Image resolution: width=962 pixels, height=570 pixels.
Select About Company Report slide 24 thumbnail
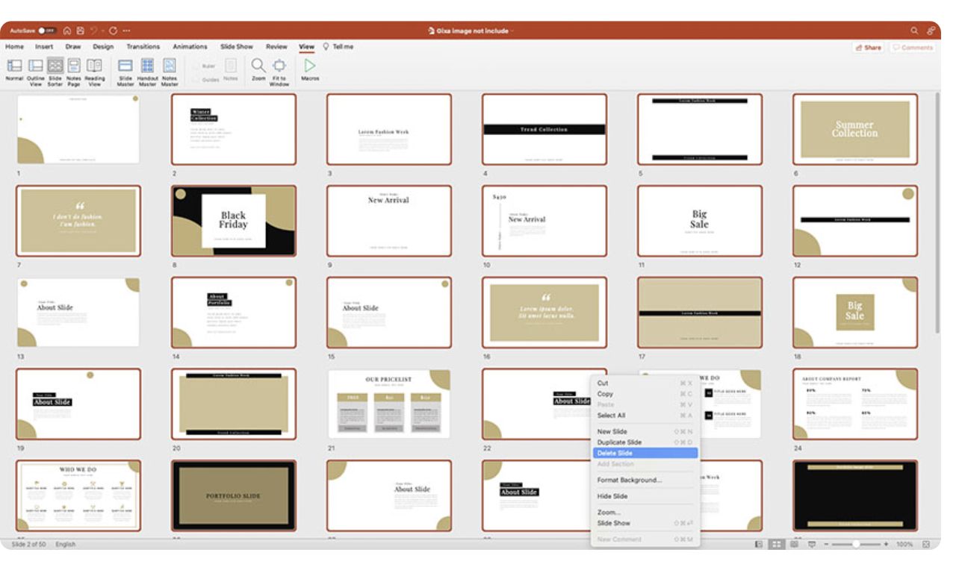point(855,404)
